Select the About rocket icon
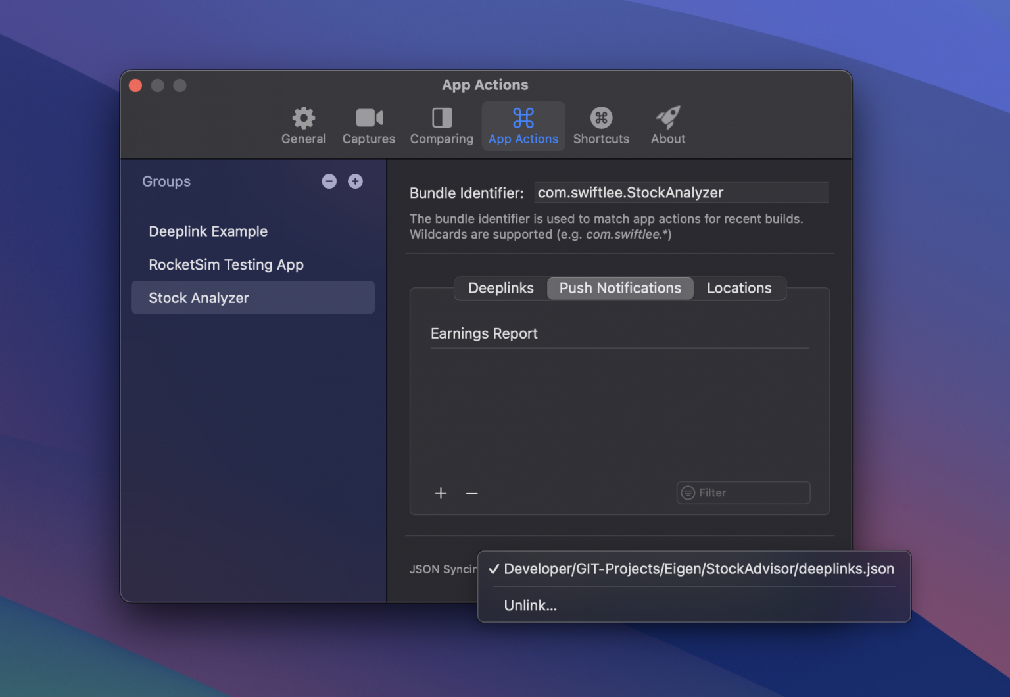 (x=667, y=117)
